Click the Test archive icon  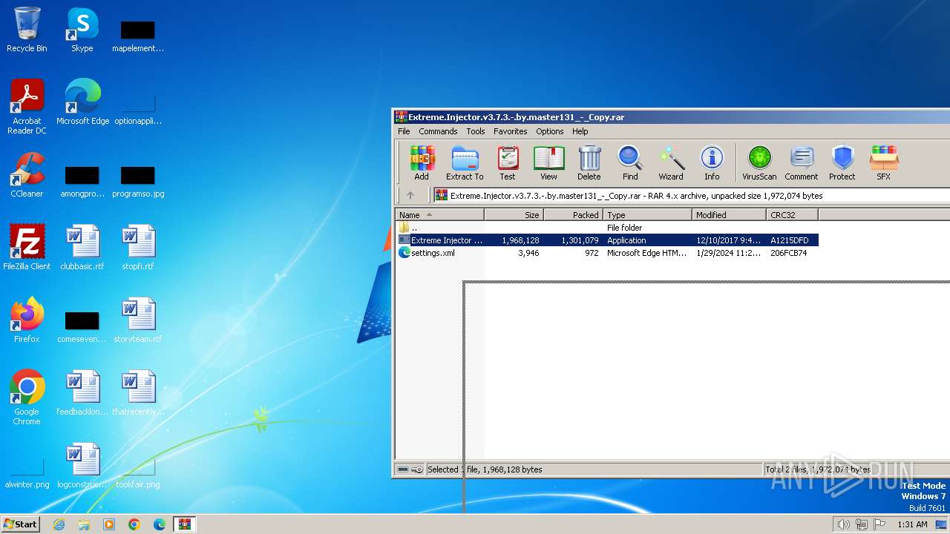[508, 163]
